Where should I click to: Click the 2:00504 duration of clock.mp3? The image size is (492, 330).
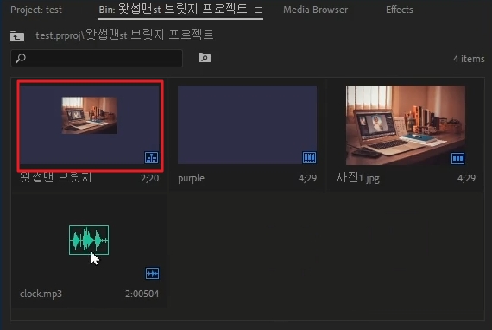tap(142, 295)
